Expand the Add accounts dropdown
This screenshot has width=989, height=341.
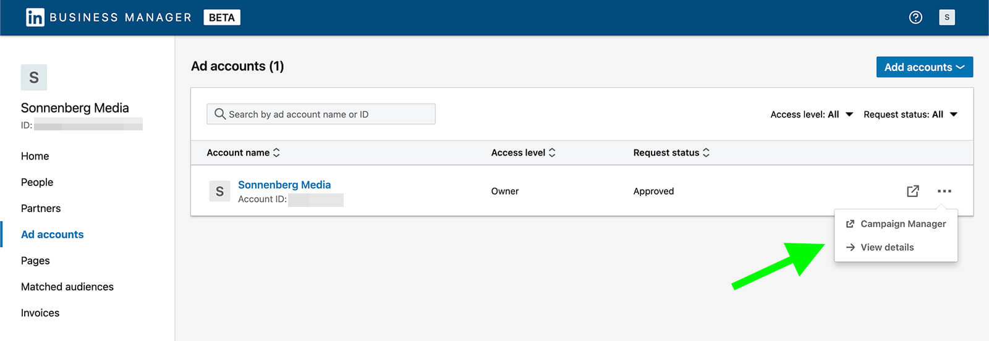tap(924, 67)
